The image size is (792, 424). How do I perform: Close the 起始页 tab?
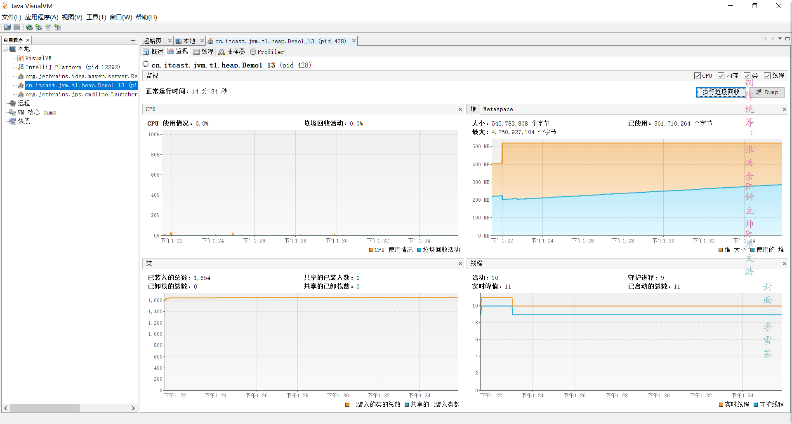coord(170,41)
